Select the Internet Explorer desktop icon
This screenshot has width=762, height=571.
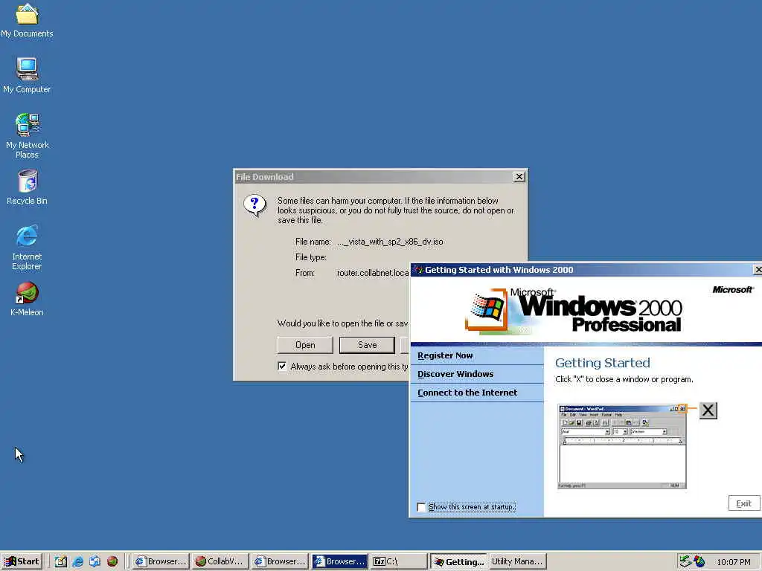[27, 247]
